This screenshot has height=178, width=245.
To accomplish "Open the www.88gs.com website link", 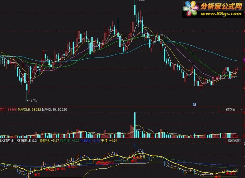I will coord(221,14).
